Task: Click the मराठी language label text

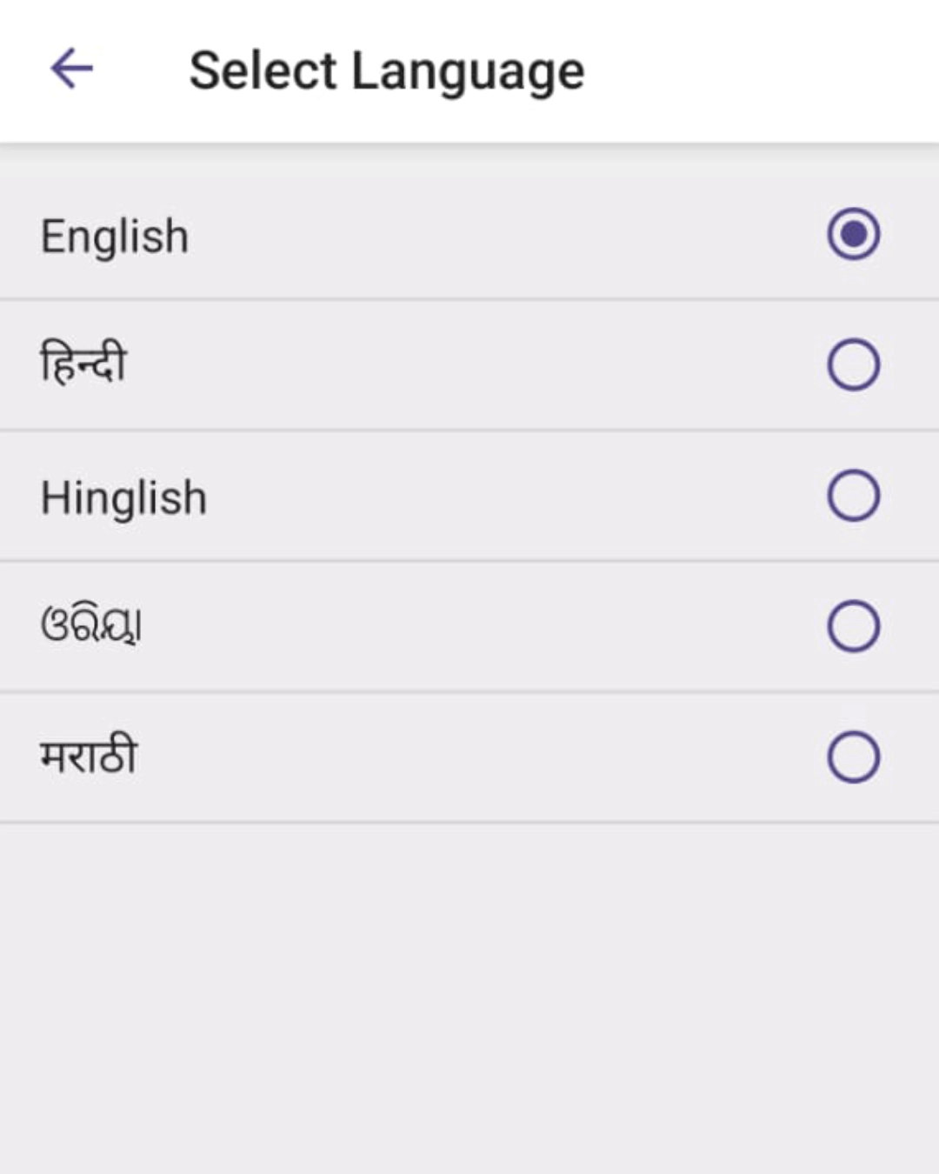Action: (x=89, y=754)
